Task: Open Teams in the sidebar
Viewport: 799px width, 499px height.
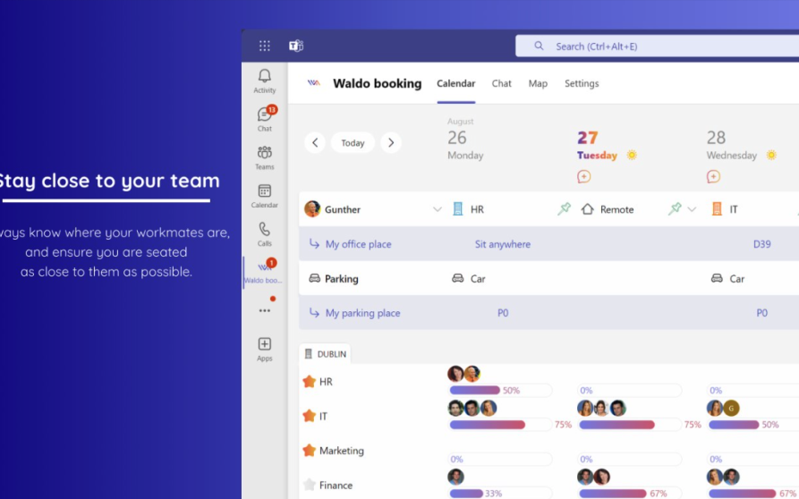Action: [265, 158]
